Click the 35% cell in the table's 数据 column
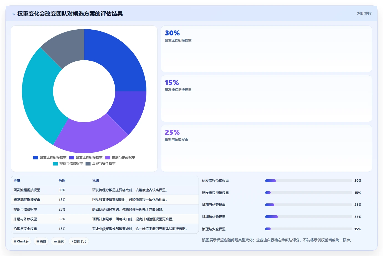 tap(62, 219)
